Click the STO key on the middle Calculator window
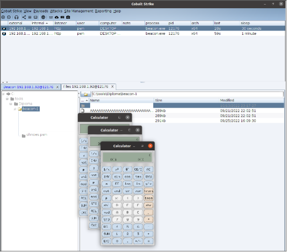Image resolution: width=287 pixels, height=252 pixels. [x=94, y=204]
